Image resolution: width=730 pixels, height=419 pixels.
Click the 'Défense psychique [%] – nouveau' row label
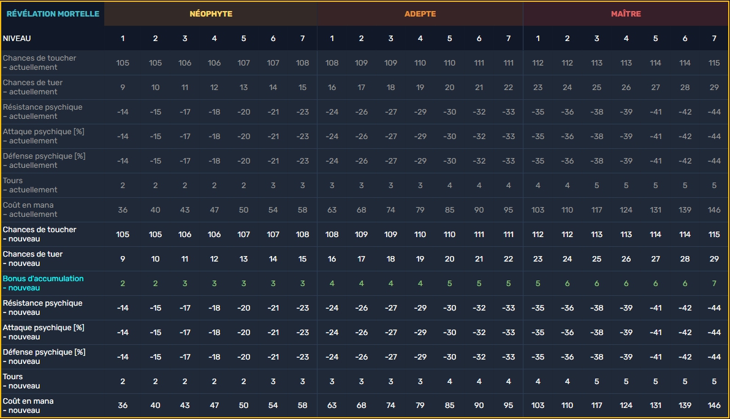tap(44, 357)
